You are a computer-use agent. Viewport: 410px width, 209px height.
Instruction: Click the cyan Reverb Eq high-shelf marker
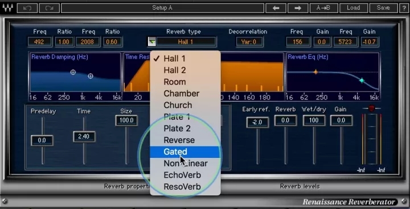click(x=362, y=81)
